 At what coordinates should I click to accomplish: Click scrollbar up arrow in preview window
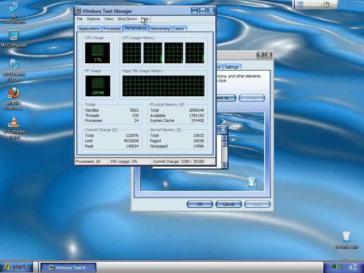224,138
